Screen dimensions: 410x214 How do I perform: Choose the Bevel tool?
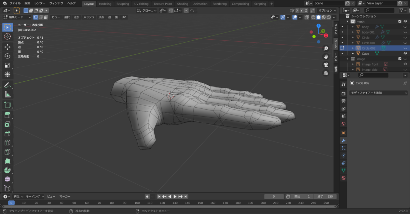(x=8, y=134)
